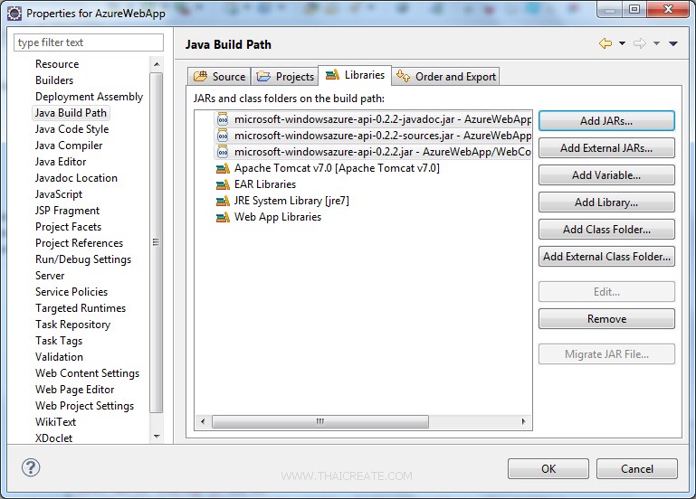
Task: Click the Add JARs... button
Action: (606, 120)
